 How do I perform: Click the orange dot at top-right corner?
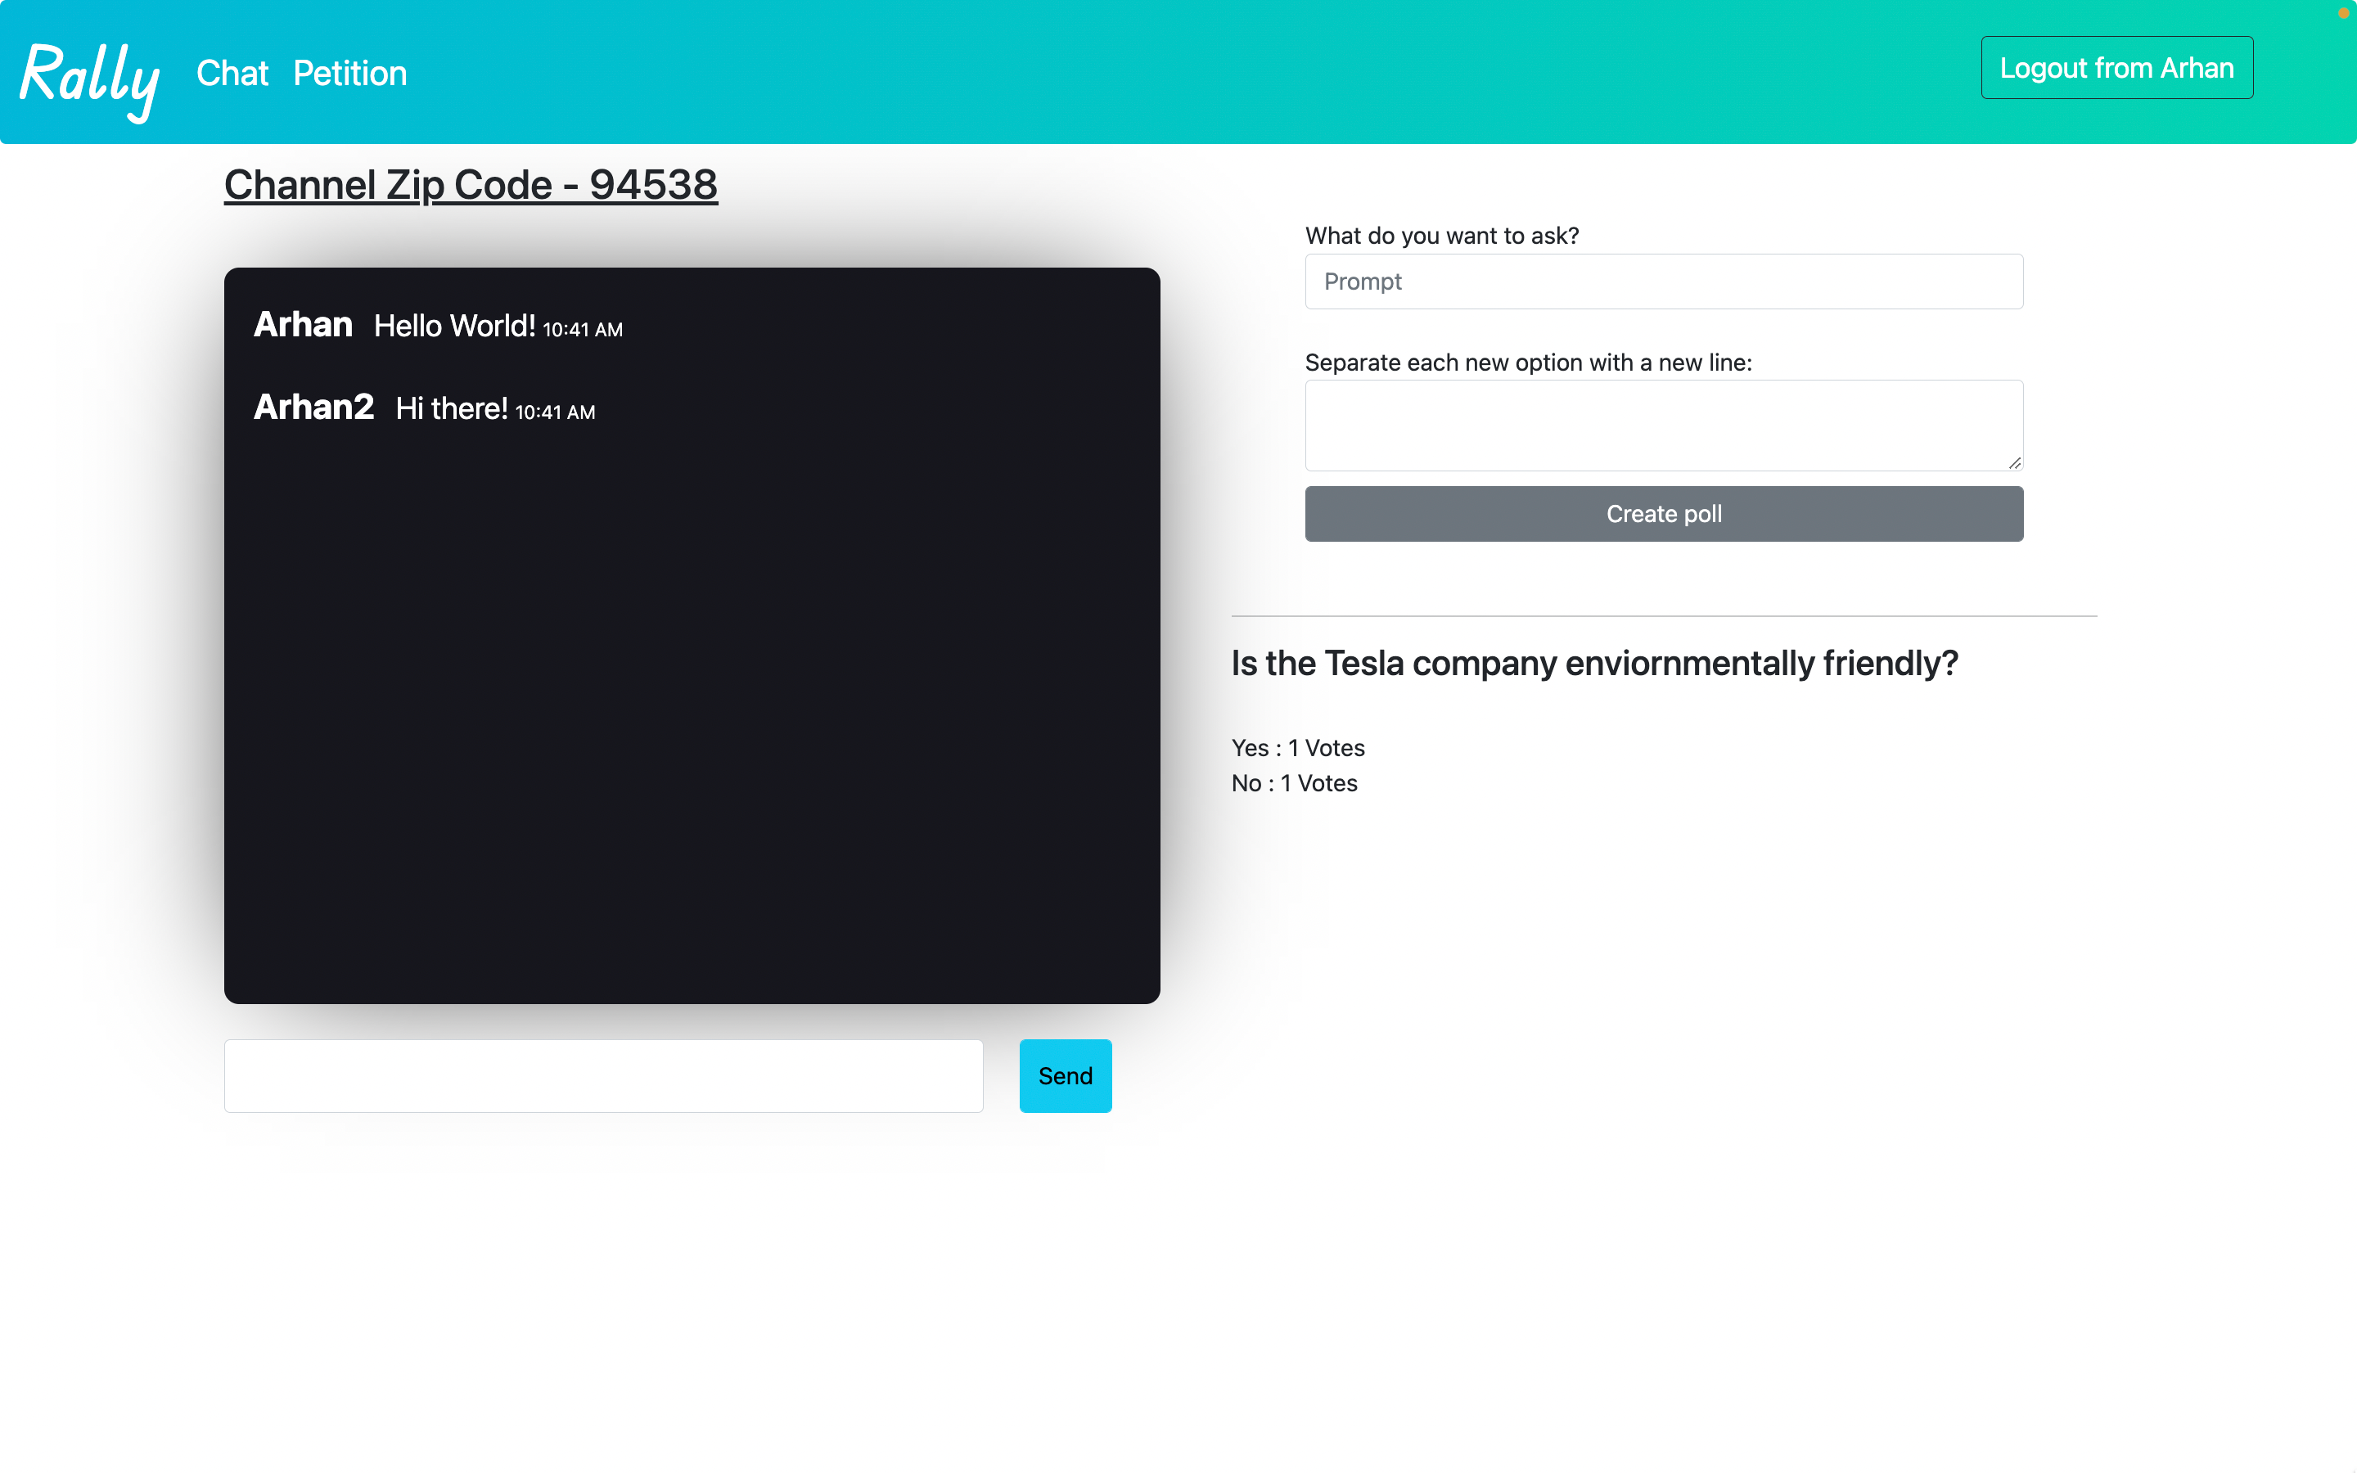click(x=2343, y=12)
